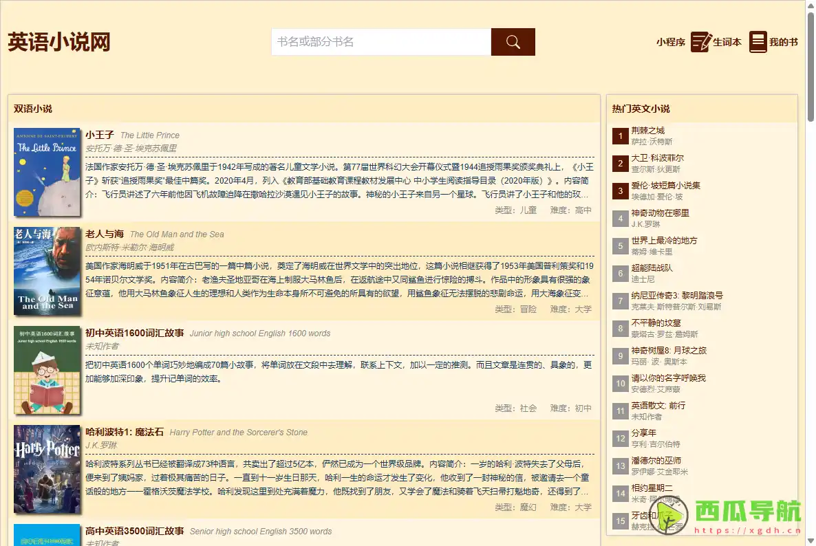
Task: Open 请以你的名字呼唤我 in hot list
Action: [668, 378]
